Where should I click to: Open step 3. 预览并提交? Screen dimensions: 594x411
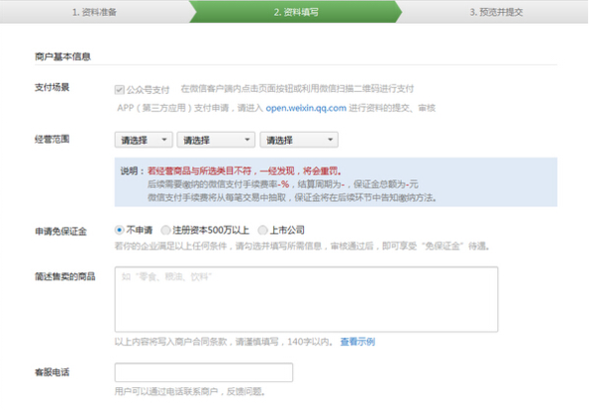click(496, 12)
